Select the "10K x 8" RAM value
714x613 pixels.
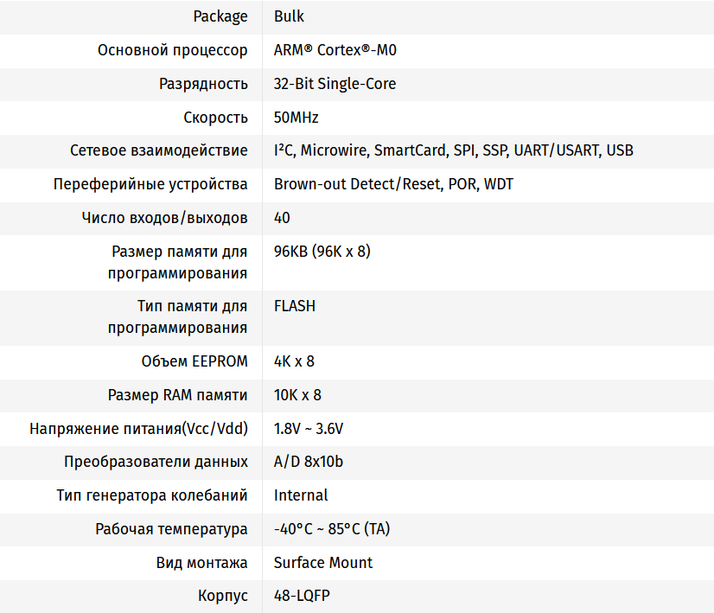click(297, 395)
